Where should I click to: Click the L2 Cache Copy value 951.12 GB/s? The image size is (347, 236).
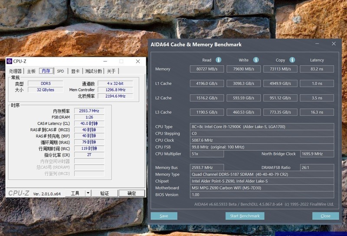point(280,98)
